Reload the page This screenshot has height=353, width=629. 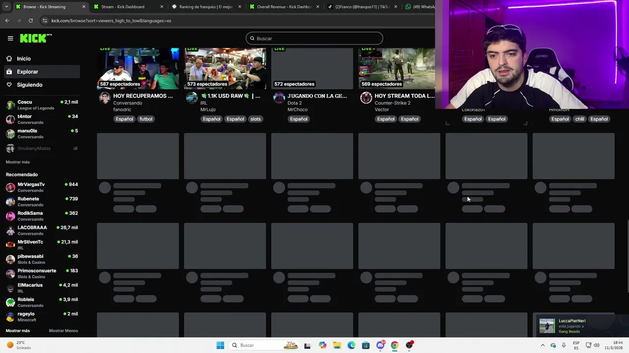[x=30, y=21]
